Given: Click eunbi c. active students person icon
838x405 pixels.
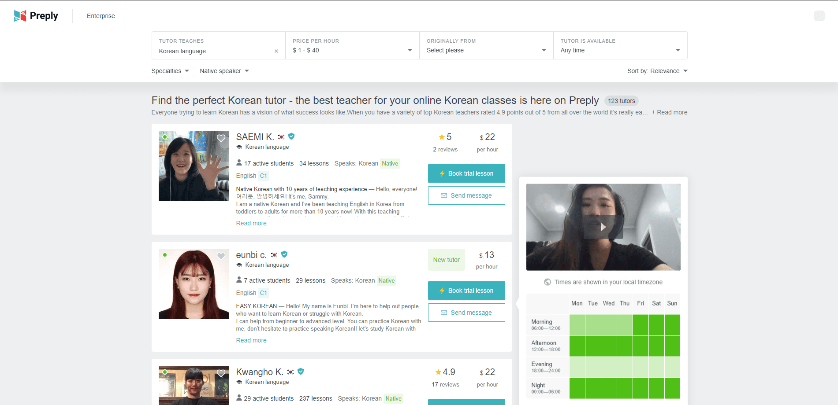Looking at the screenshot, I should (239, 280).
